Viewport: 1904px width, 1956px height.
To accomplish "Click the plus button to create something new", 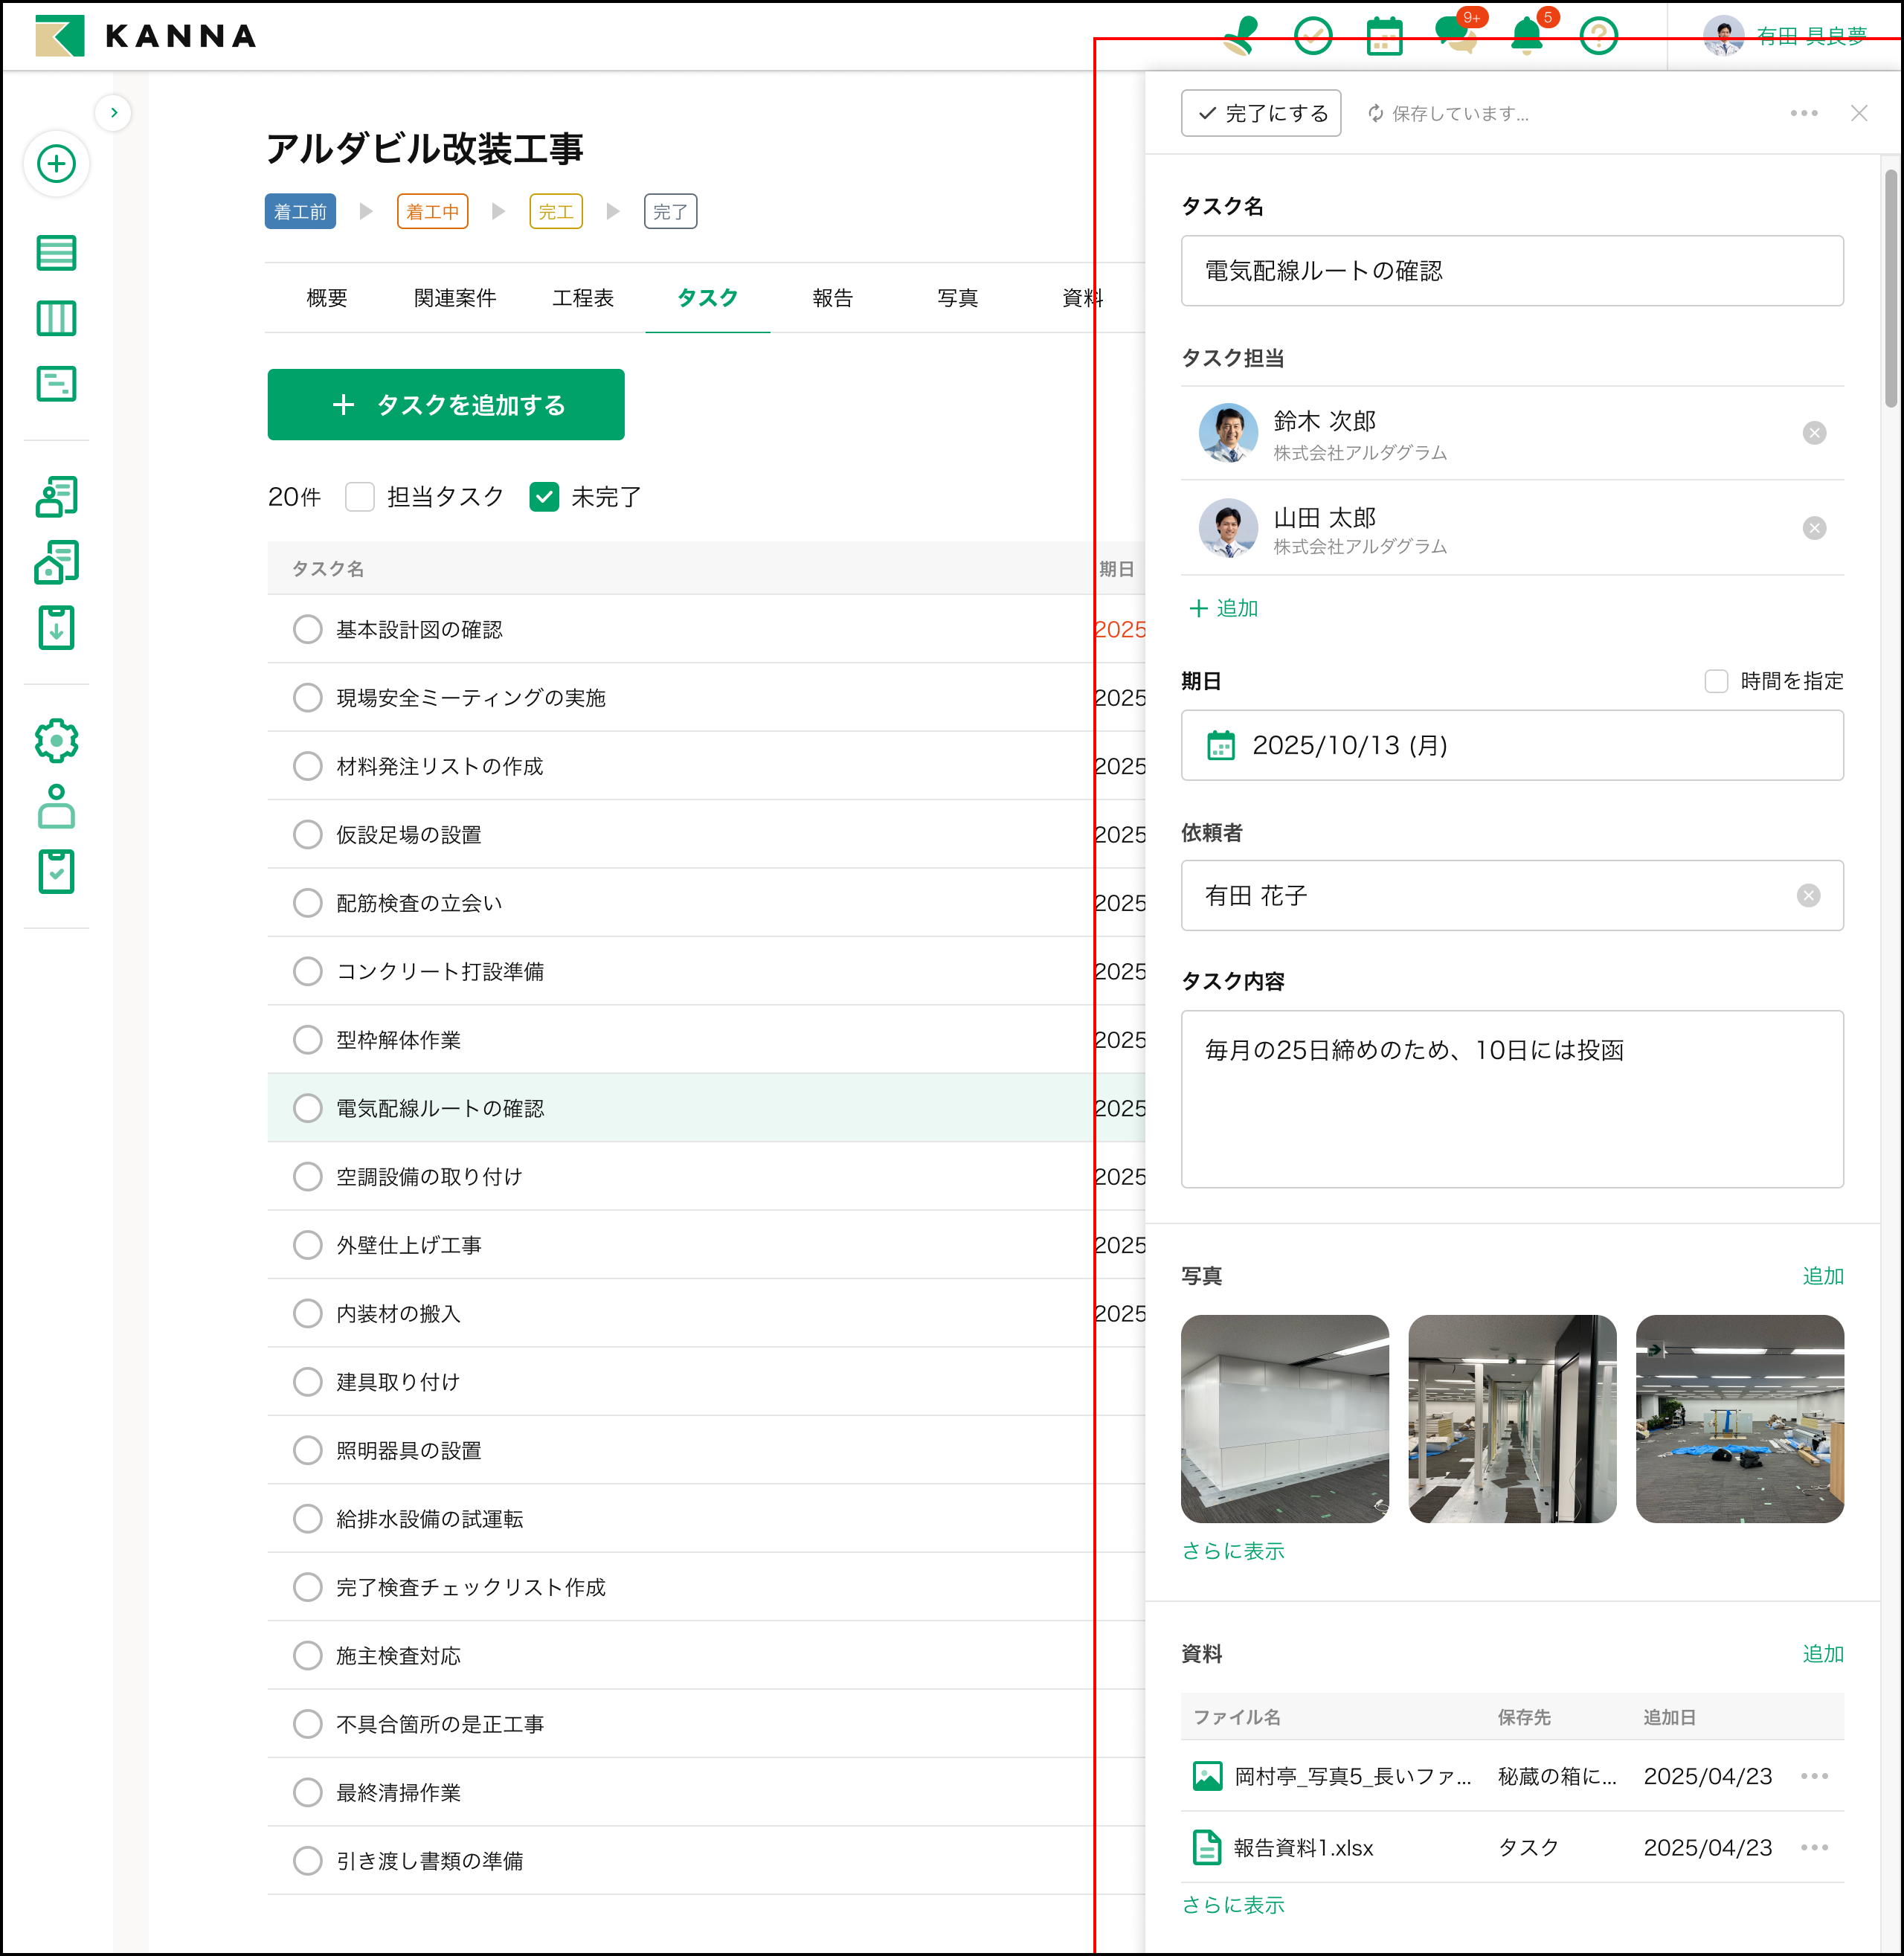I will pos(57,164).
